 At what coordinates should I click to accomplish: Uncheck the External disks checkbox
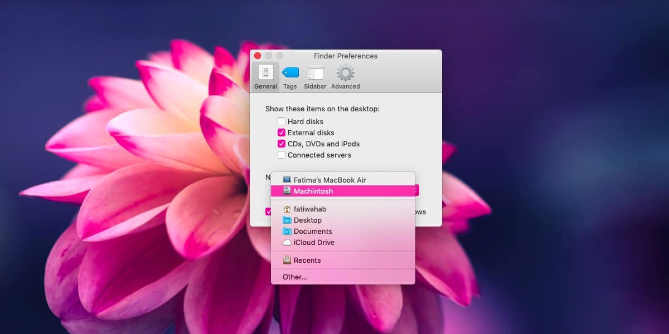pos(282,132)
